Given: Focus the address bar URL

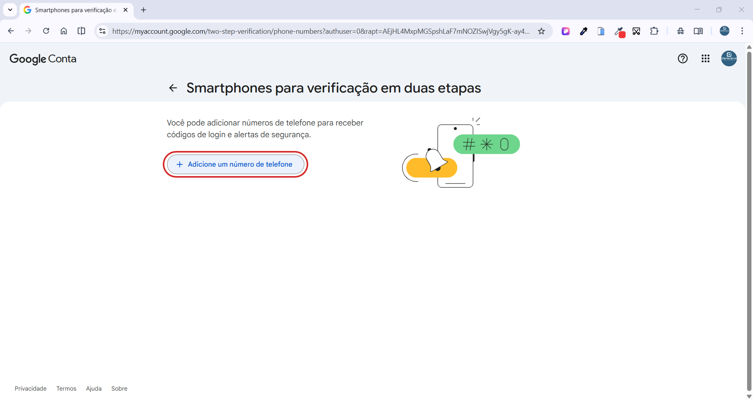Looking at the screenshot, I should (x=321, y=31).
